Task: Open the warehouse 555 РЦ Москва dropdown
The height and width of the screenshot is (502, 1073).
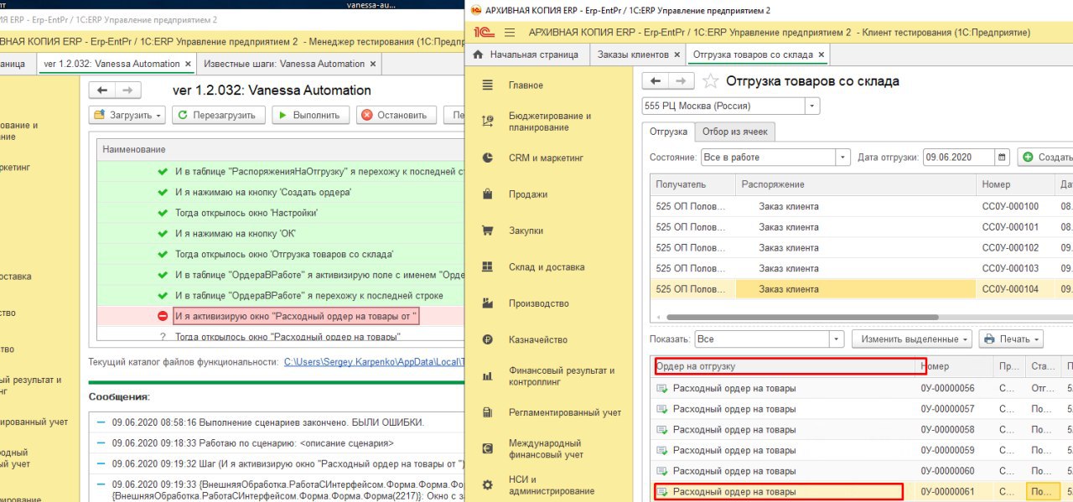Action: tap(812, 106)
